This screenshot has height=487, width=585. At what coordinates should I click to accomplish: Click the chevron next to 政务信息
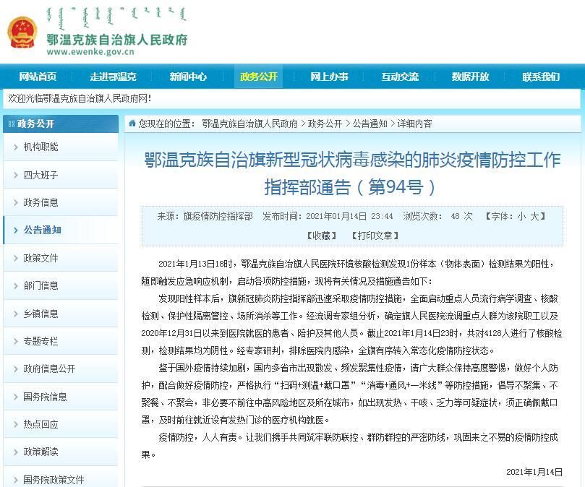[x=16, y=202]
